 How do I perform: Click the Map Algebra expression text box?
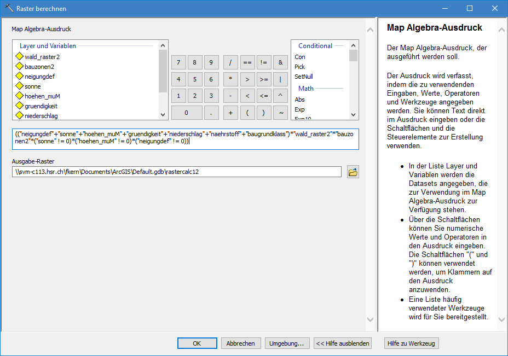(185, 139)
